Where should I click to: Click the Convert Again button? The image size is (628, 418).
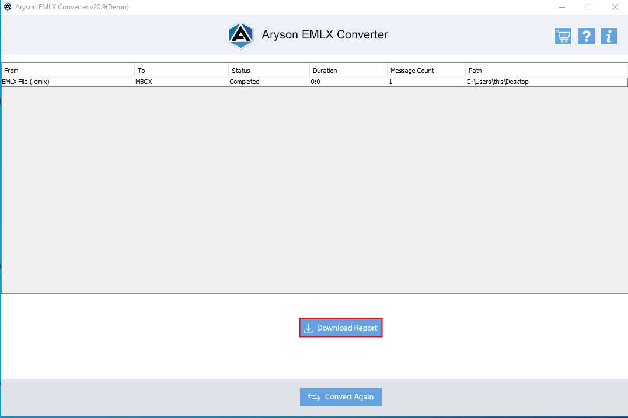click(x=341, y=397)
